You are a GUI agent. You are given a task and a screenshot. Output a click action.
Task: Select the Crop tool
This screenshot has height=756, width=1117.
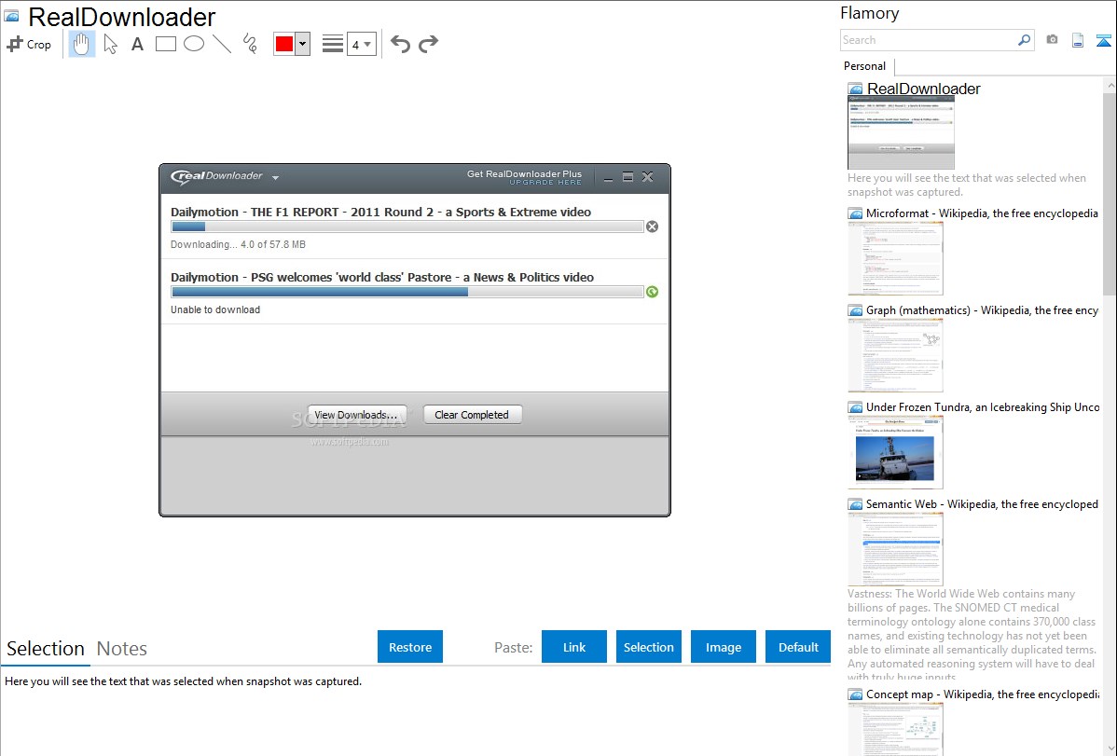click(29, 44)
